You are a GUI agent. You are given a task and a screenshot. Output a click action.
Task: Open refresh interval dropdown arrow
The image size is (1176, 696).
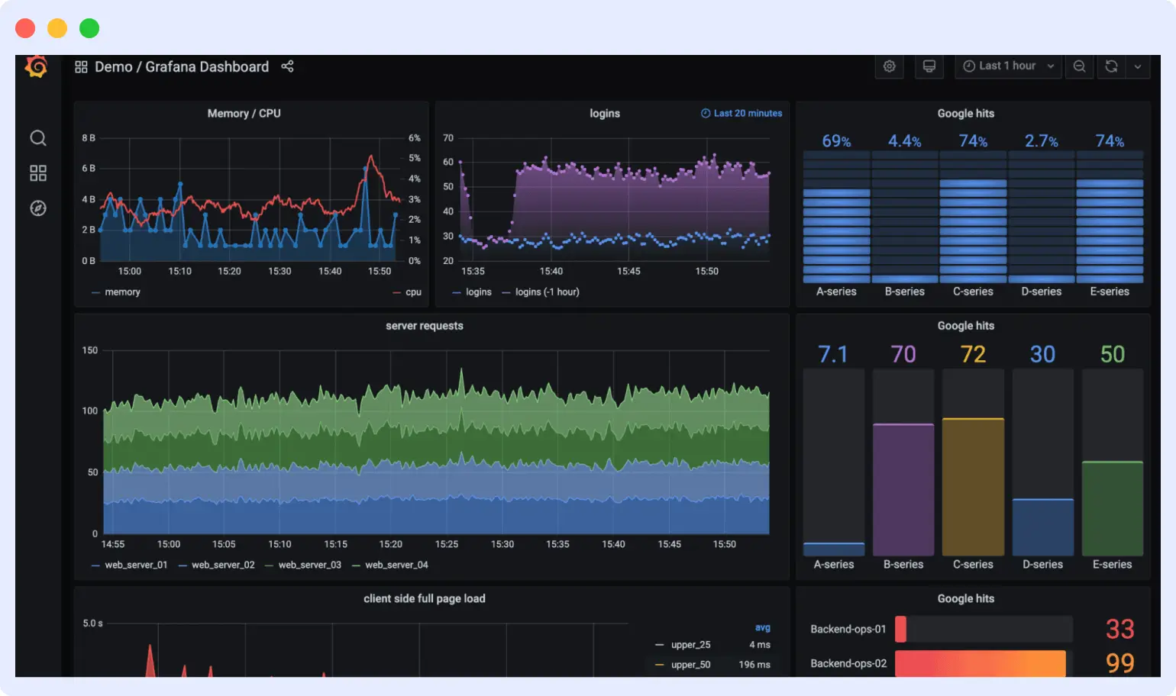1138,66
